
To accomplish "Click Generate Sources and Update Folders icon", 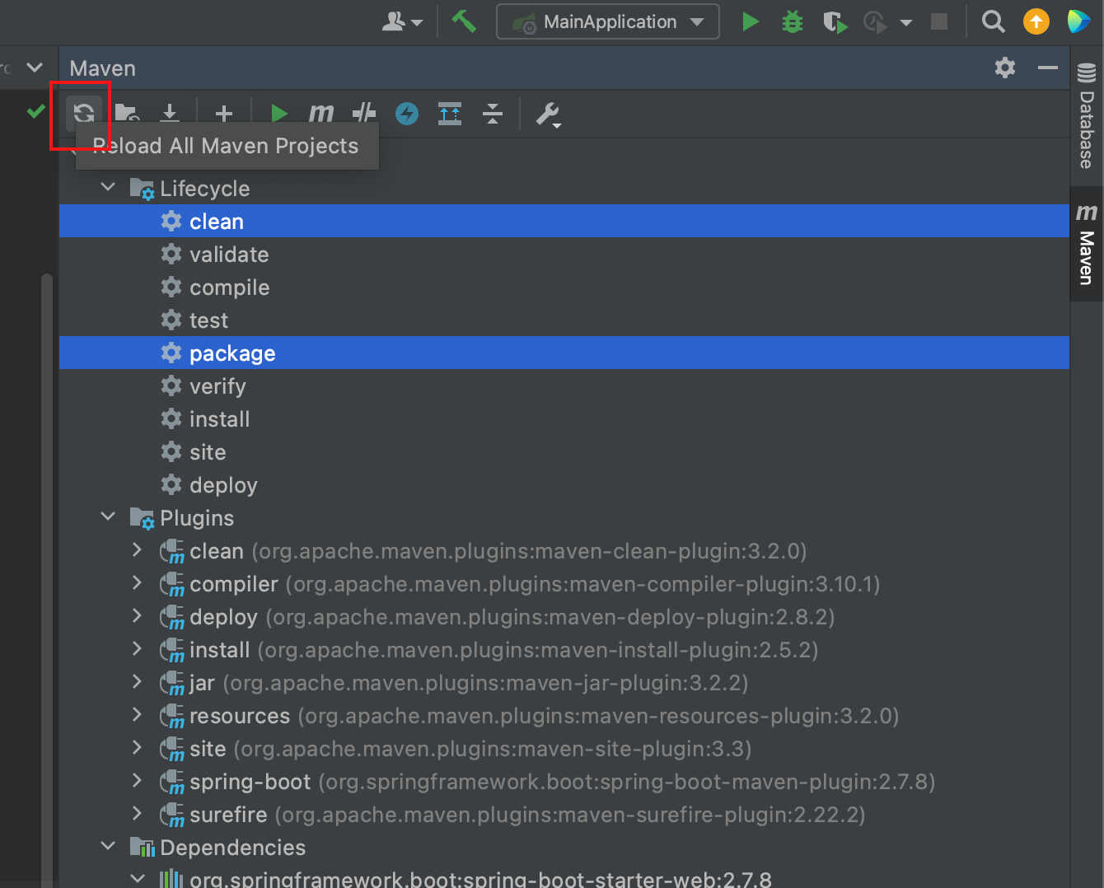I will click(x=127, y=113).
